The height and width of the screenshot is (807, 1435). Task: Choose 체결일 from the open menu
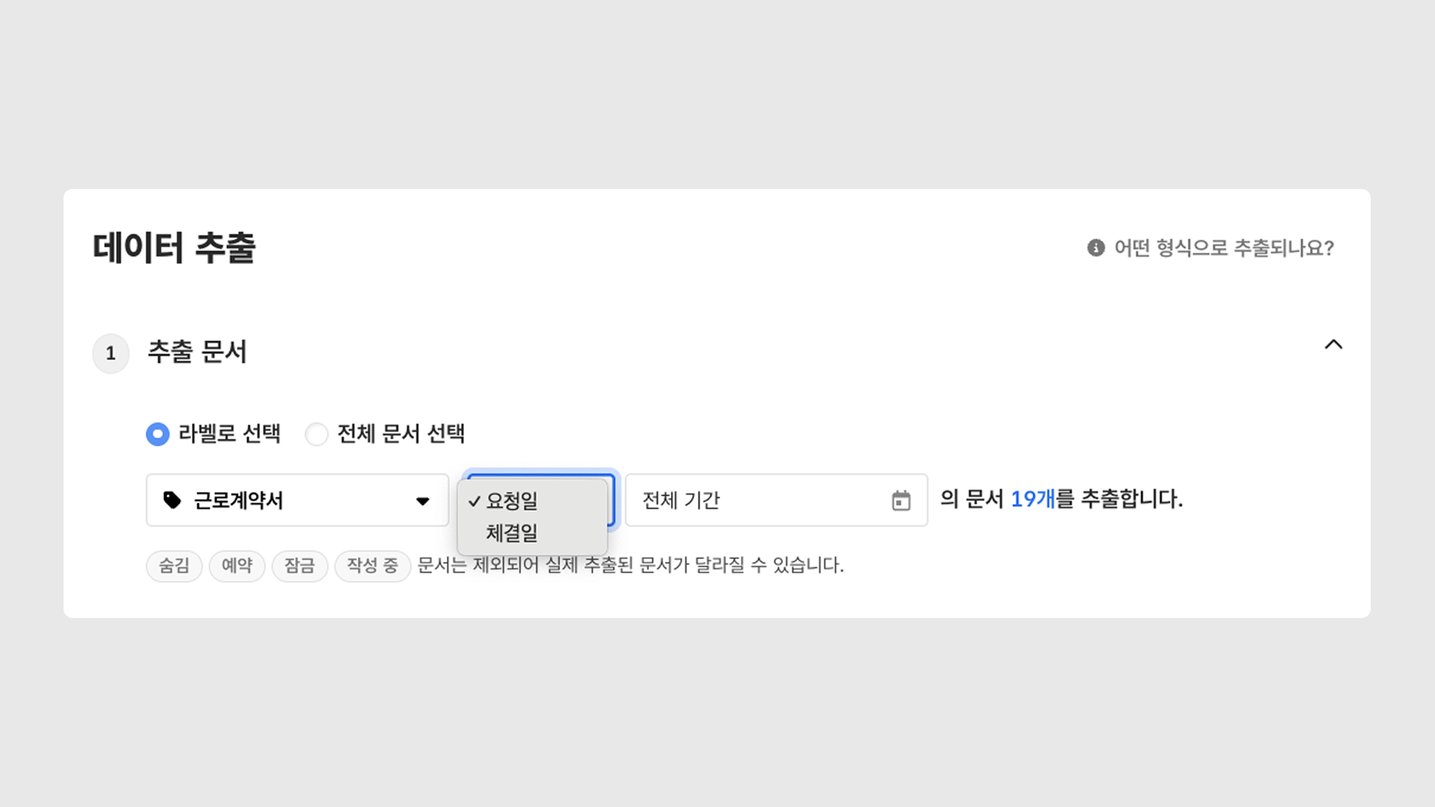[x=511, y=533]
